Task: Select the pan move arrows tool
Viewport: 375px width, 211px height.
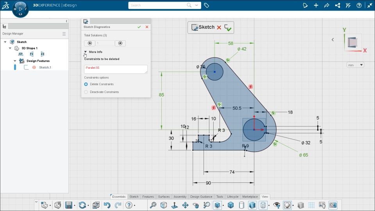Action: [x=185, y=205]
